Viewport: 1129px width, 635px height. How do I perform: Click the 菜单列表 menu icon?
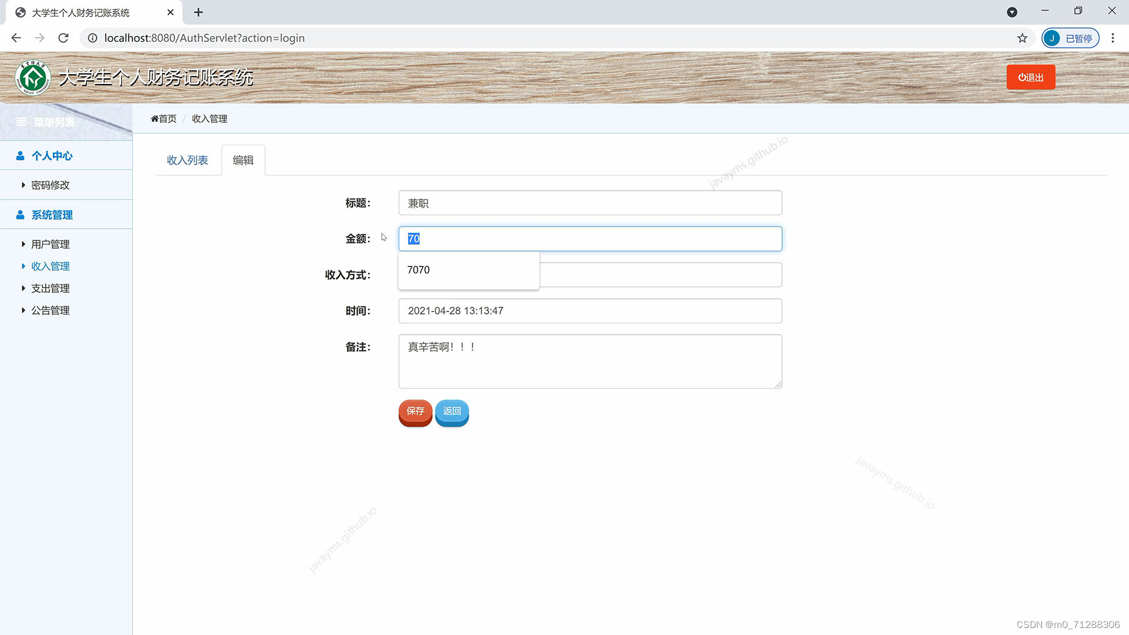(x=21, y=122)
